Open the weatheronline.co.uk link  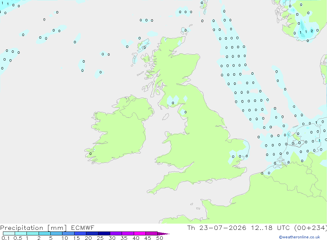(300, 237)
